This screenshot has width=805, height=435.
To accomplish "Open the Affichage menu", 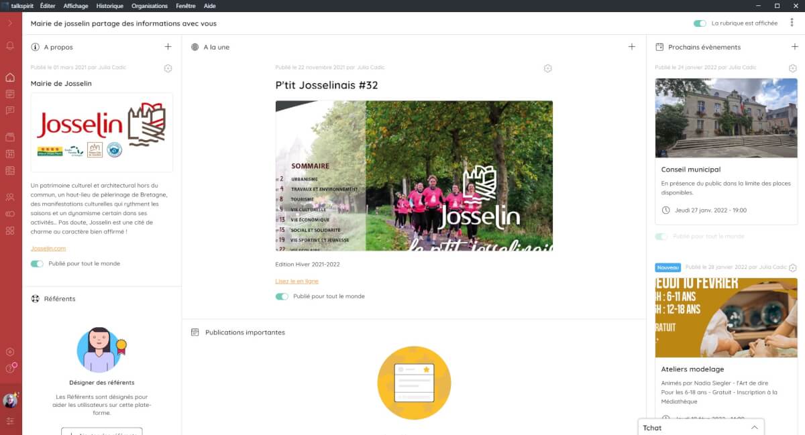I will [x=76, y=6].
